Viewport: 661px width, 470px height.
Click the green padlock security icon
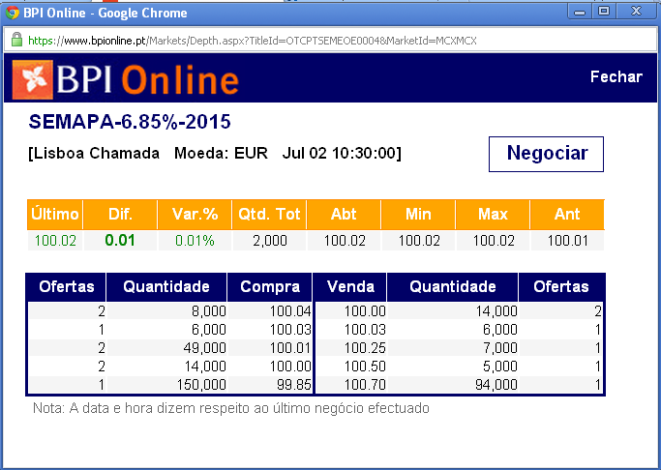[x=16, y=40]
